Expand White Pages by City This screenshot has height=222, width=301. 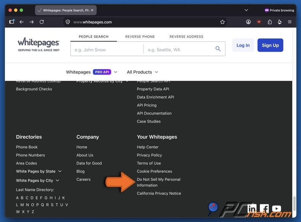pos(38,180)
